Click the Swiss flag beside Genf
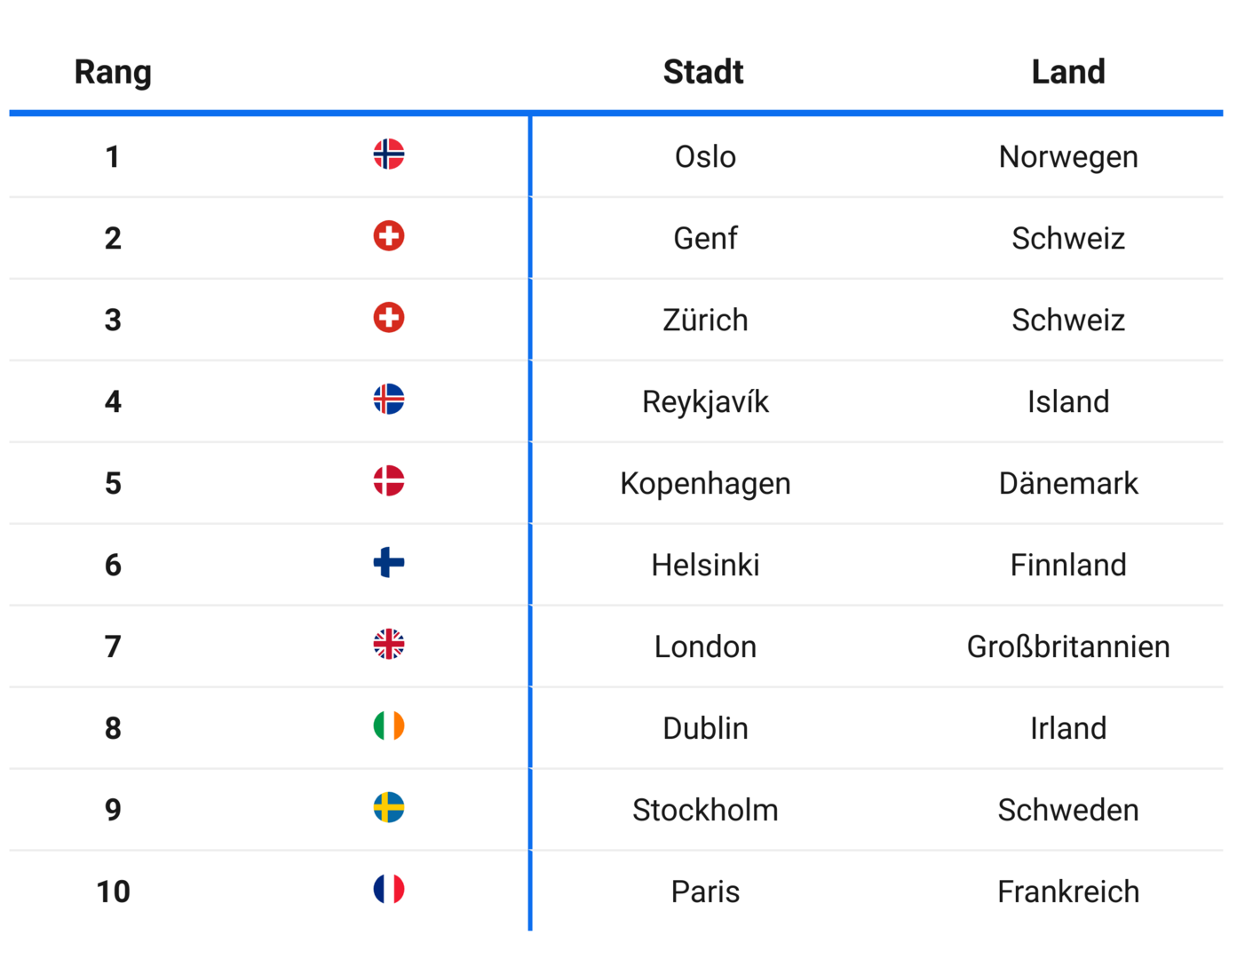This screenshot has height=959, width=1237. click(389, 236)
